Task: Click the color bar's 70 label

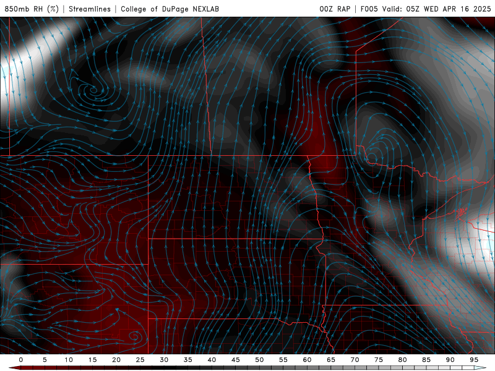Action: click(355, 360)
